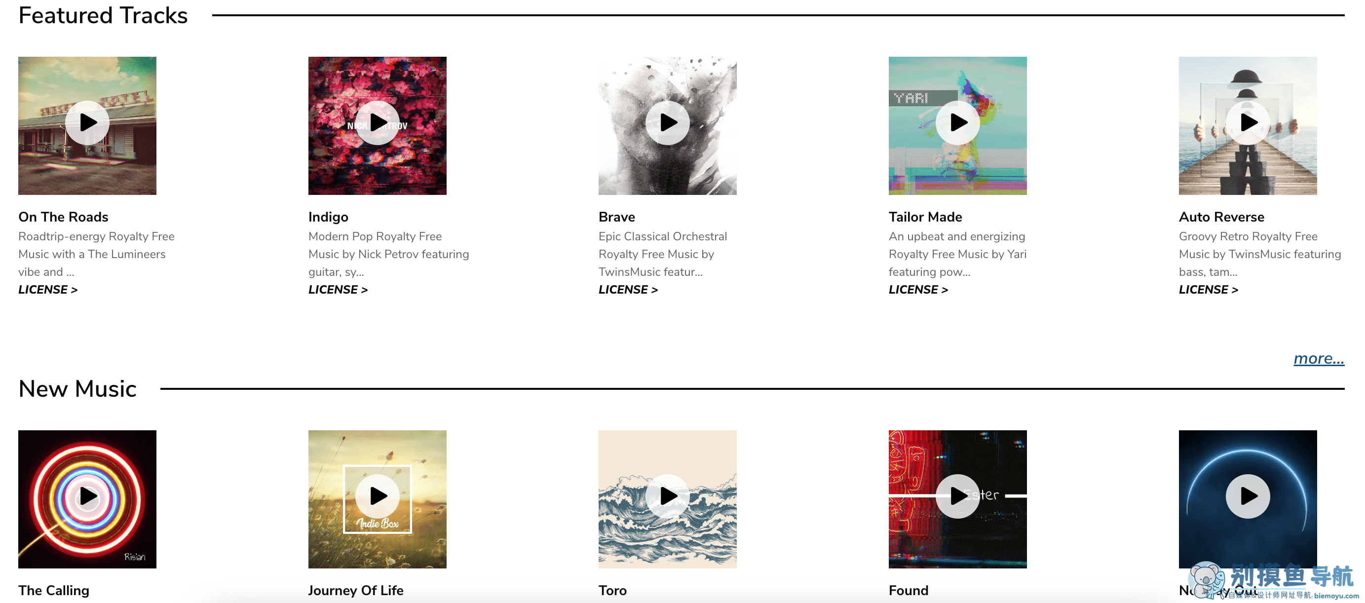Open LICENSE link under On The Roads
1365x603 pixels.
click(48, 290)
